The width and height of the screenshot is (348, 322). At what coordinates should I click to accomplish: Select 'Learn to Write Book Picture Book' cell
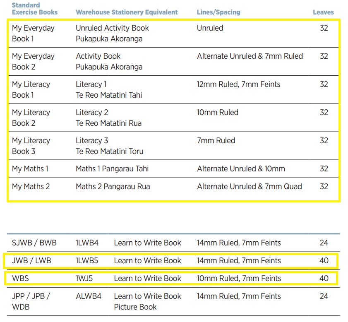[x=148, y=302]
